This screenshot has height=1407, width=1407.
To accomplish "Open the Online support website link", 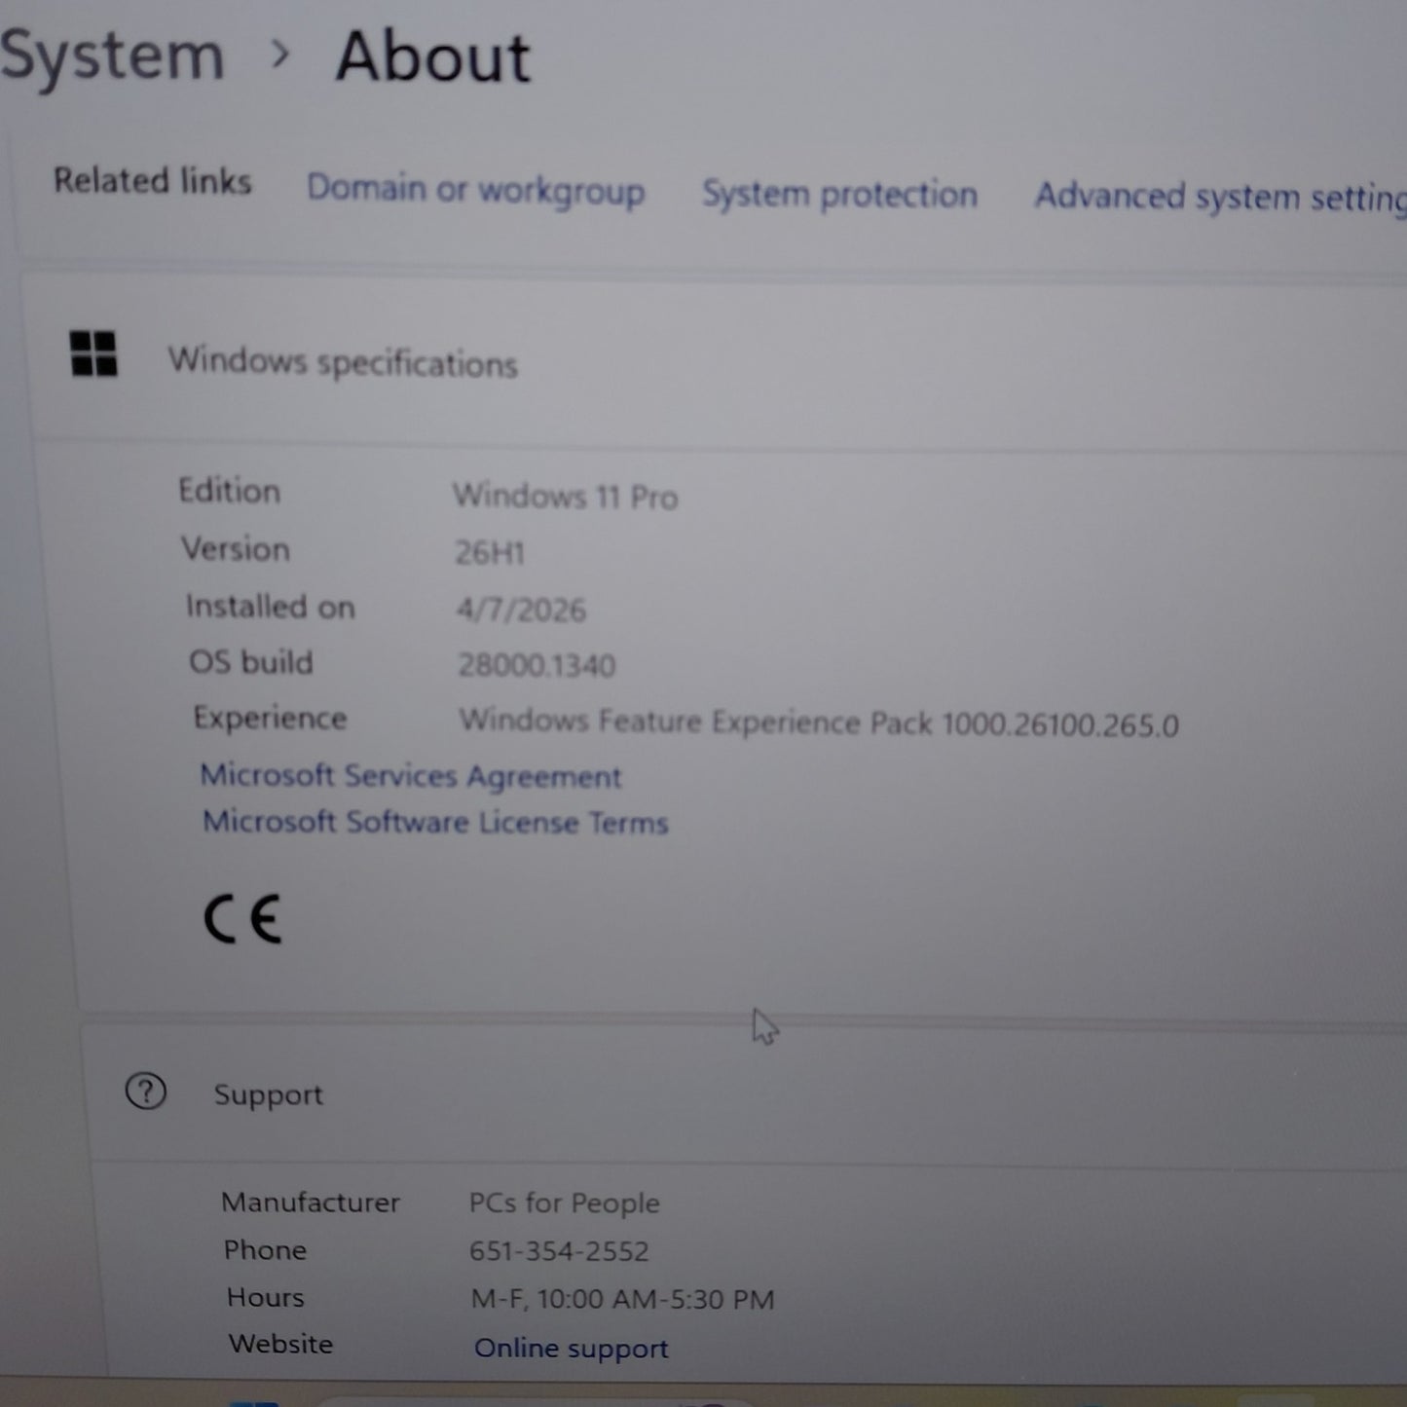I will tap(571, 1349).
